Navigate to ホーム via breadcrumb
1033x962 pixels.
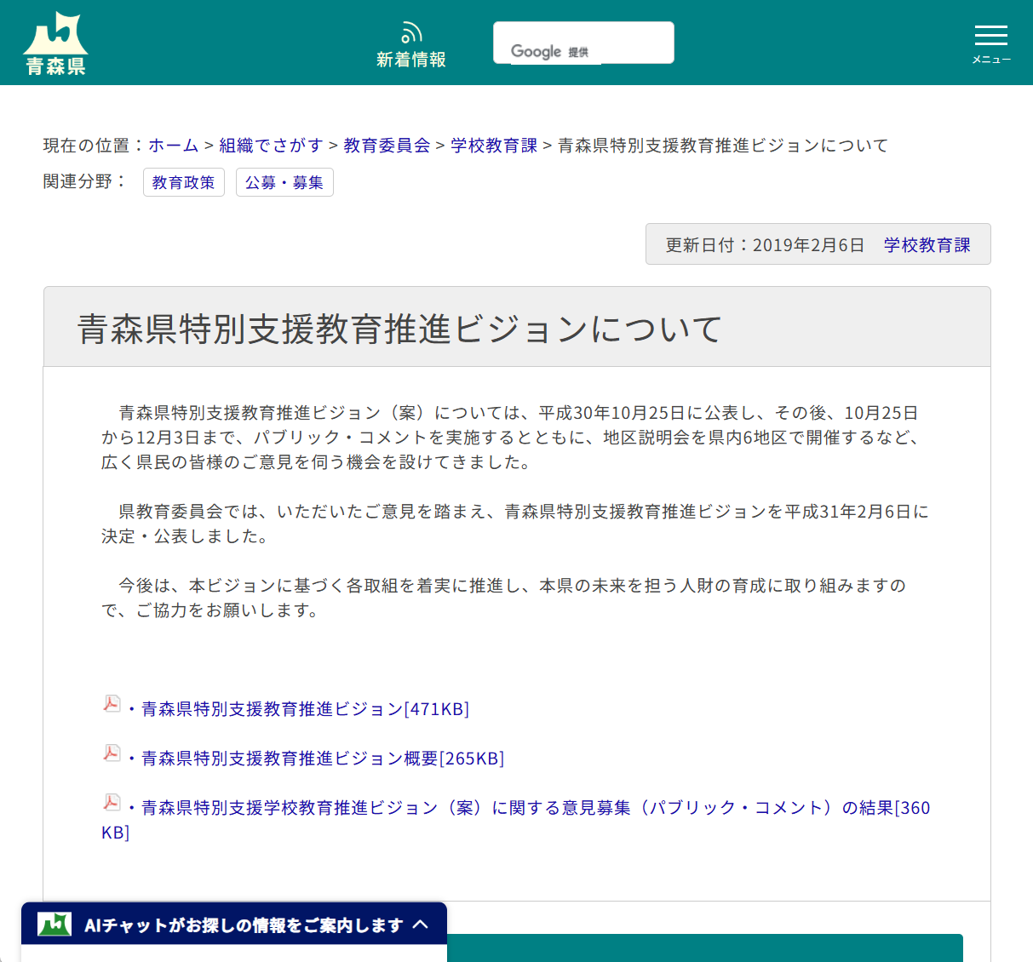click(x=173, y=146)
